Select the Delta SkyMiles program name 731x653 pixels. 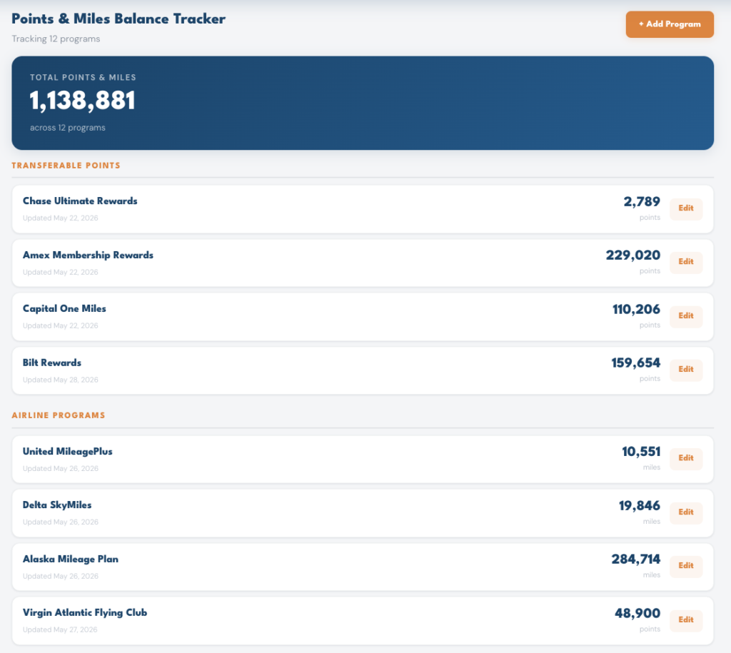57,505
